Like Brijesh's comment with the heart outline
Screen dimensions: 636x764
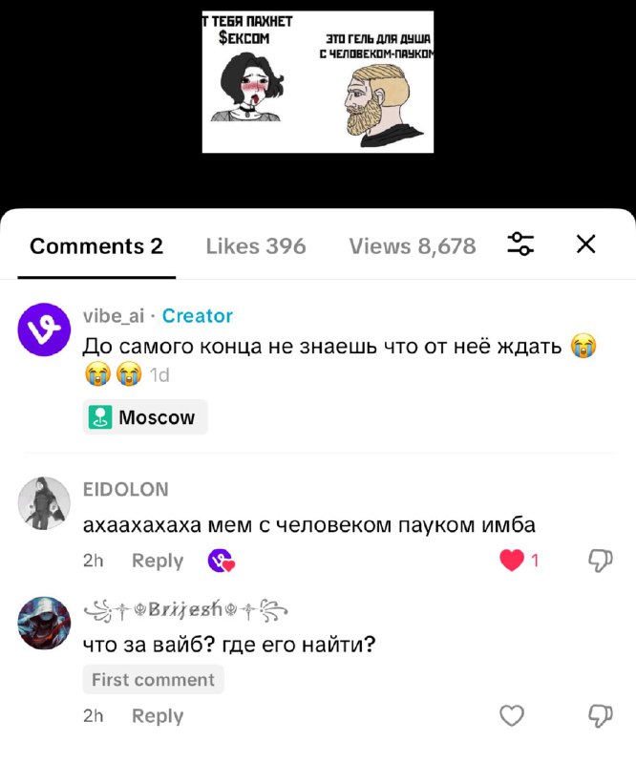click(512, 715)
